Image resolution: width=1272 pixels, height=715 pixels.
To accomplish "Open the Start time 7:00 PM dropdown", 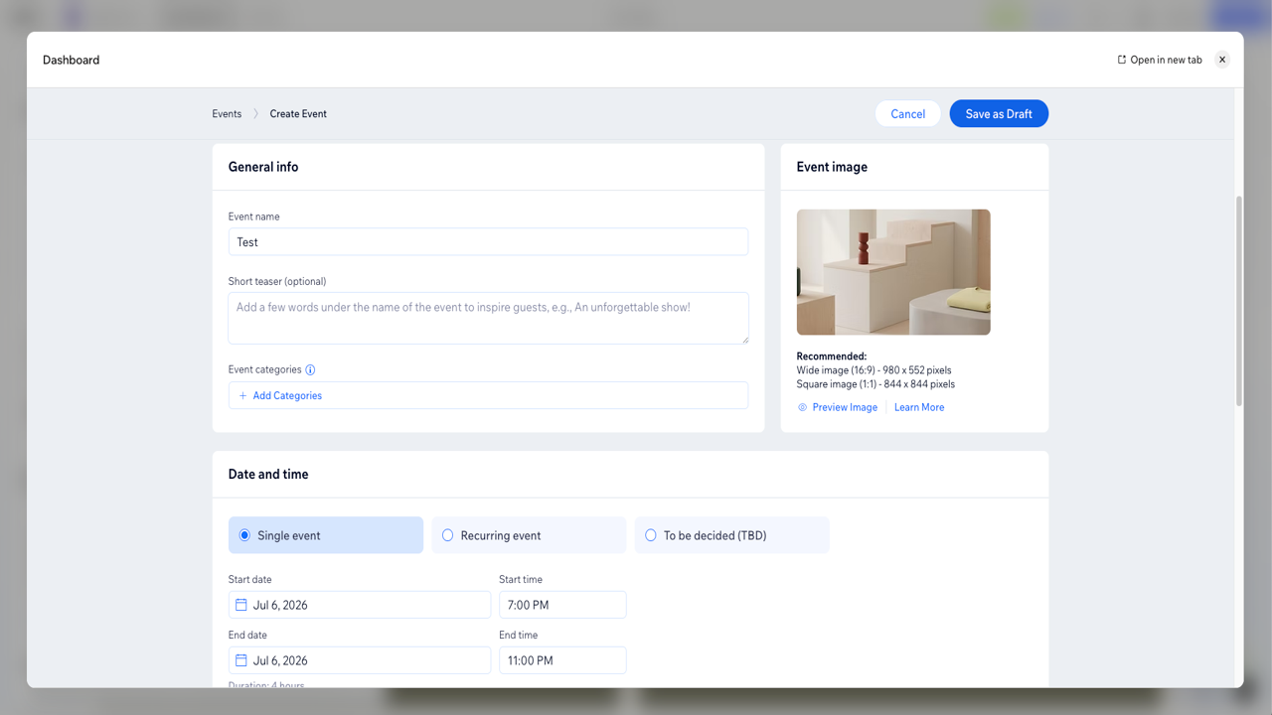I will click(562, 605).
